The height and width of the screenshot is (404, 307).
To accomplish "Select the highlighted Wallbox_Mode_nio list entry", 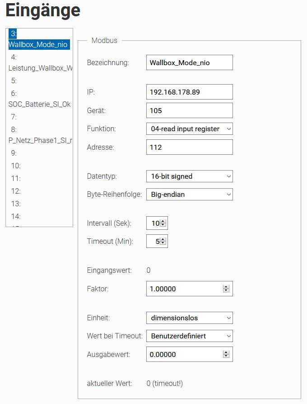I will coord(39,39).
